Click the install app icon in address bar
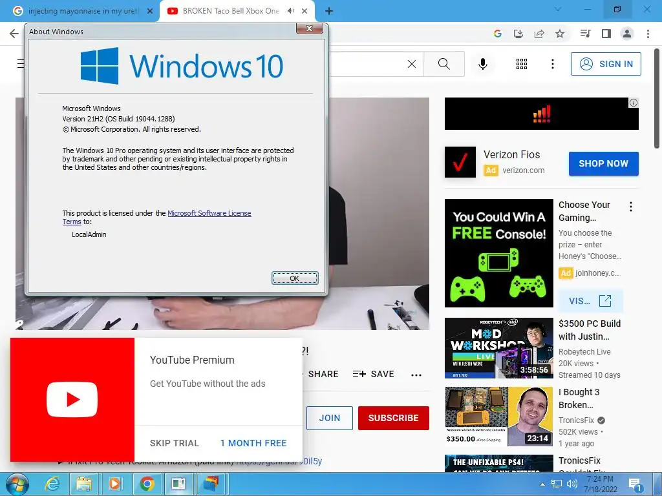This screenshot has width=662, height=496. [518, 34]
